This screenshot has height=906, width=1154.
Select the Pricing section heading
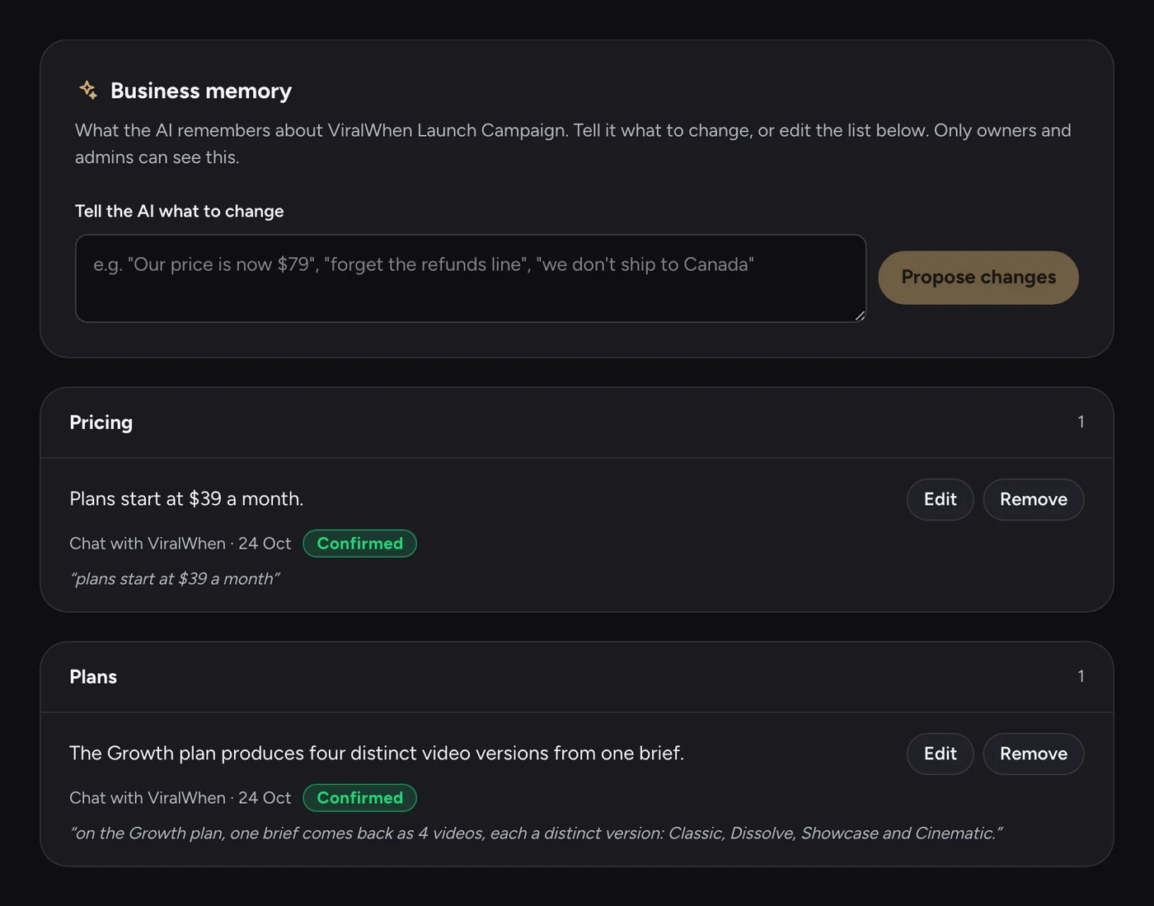pos(101,423)
